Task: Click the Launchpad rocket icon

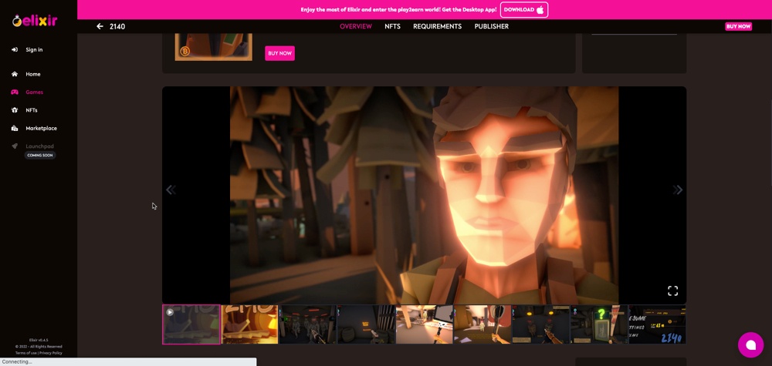Action: [15, 146]
